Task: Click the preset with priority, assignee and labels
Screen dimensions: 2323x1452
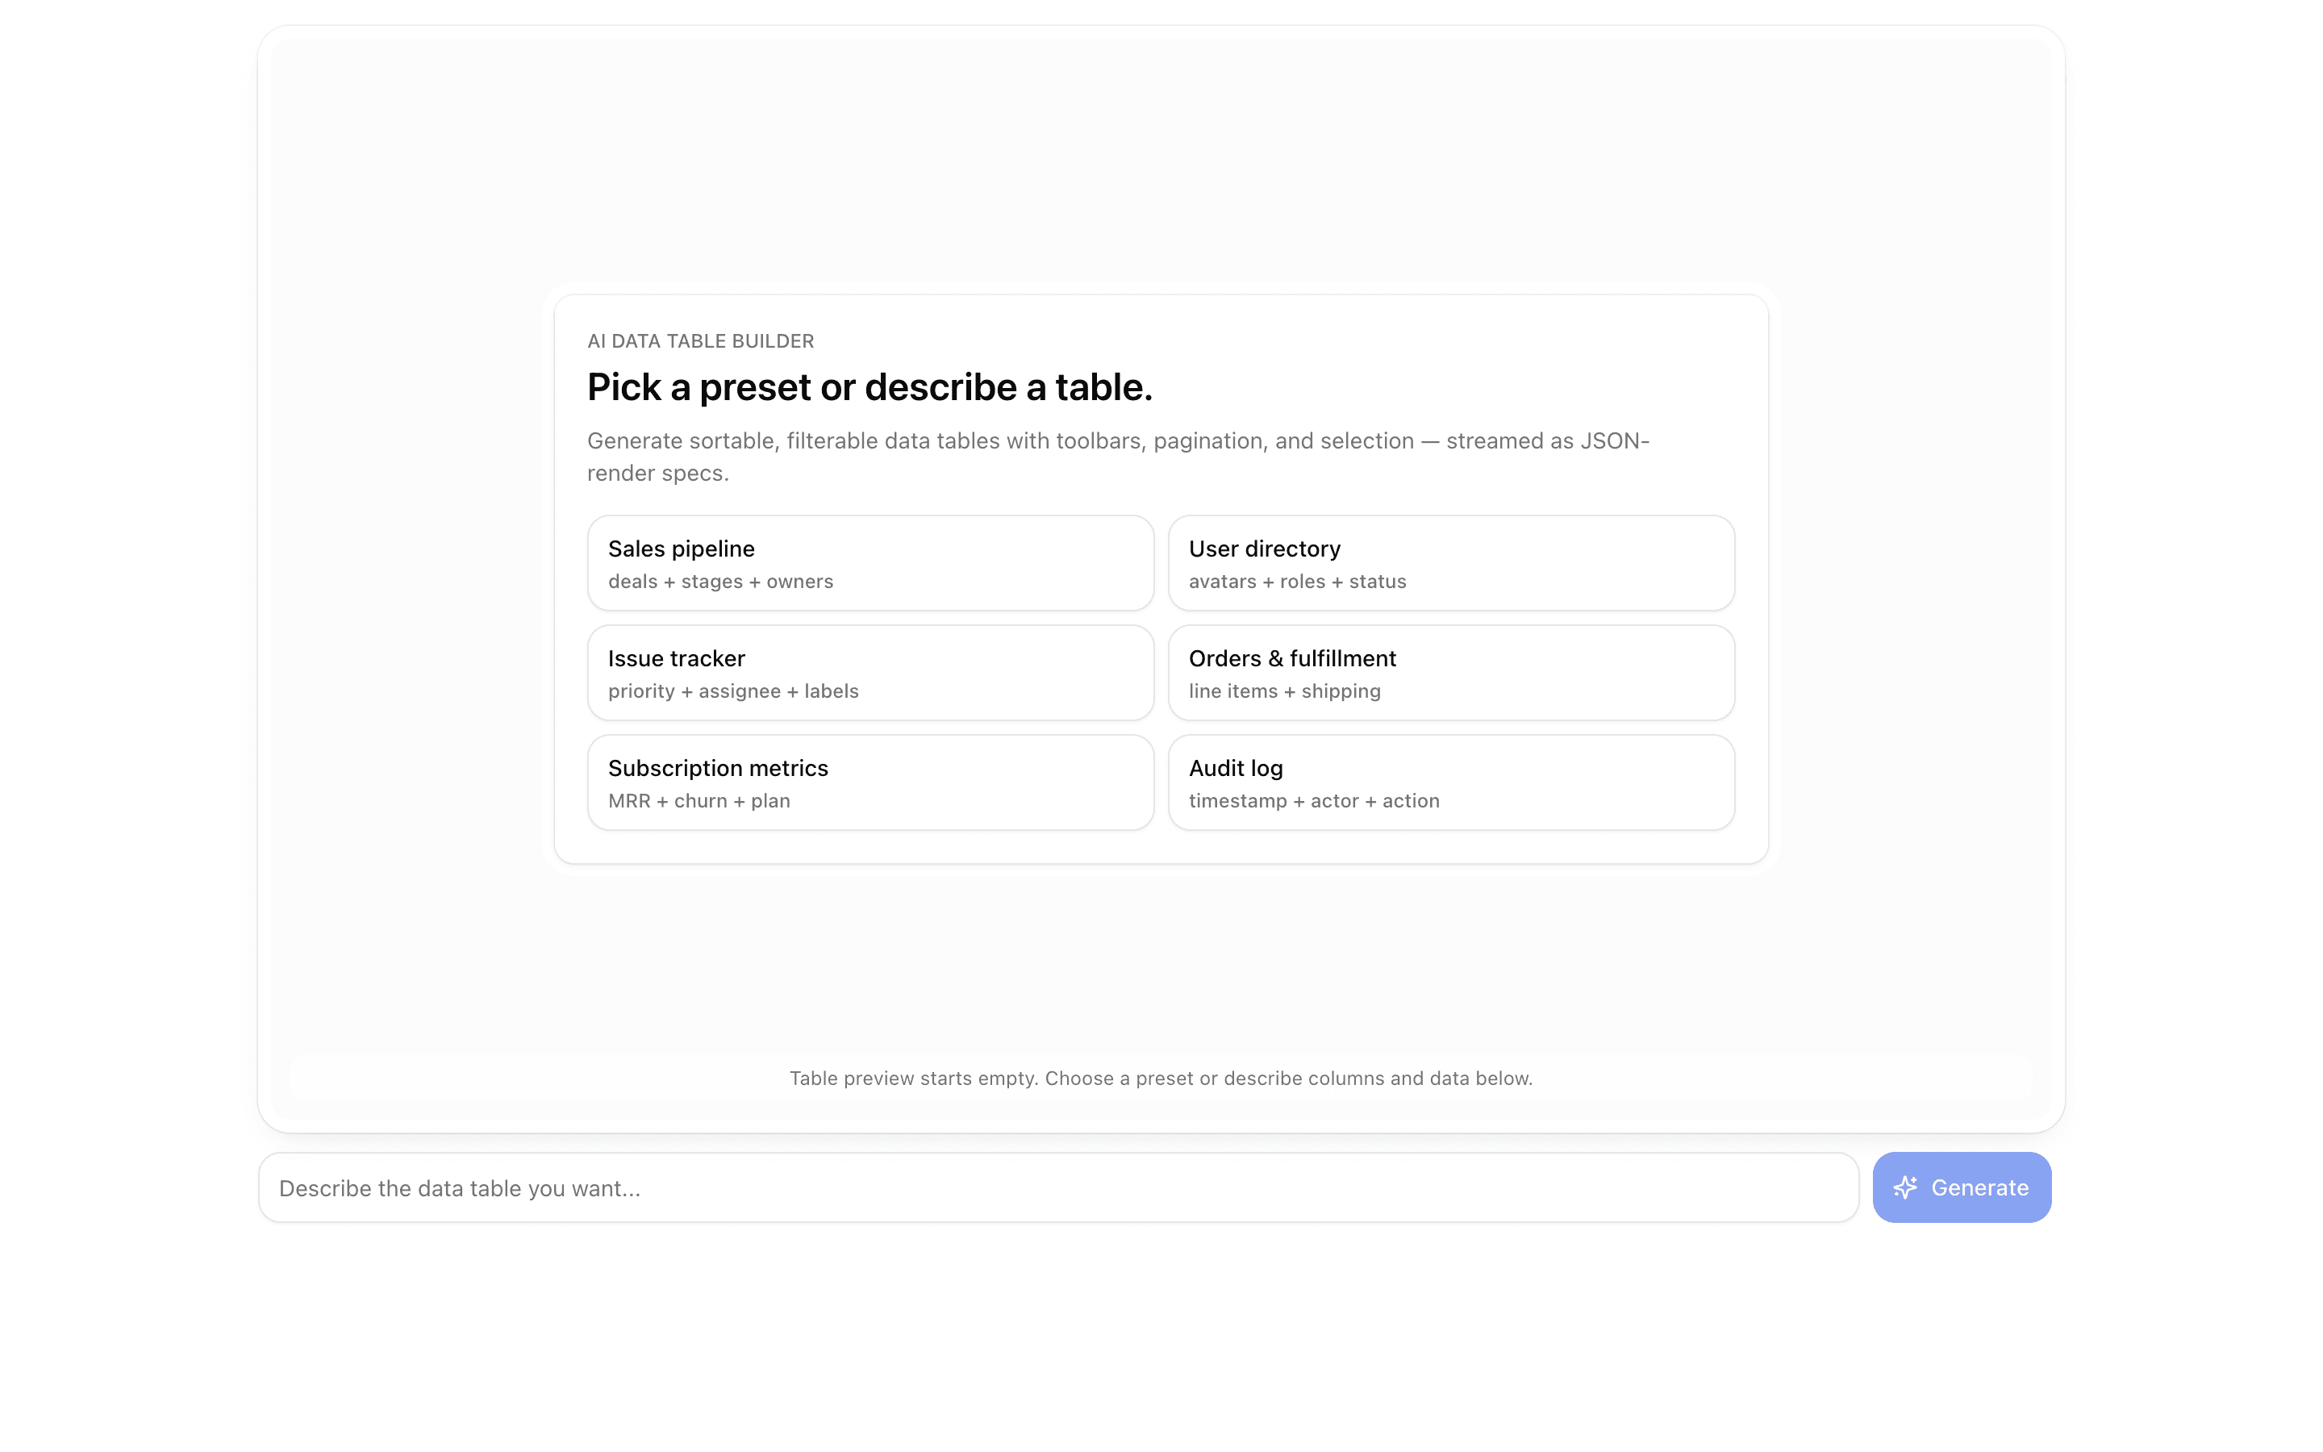Action: tap(870, 672)
